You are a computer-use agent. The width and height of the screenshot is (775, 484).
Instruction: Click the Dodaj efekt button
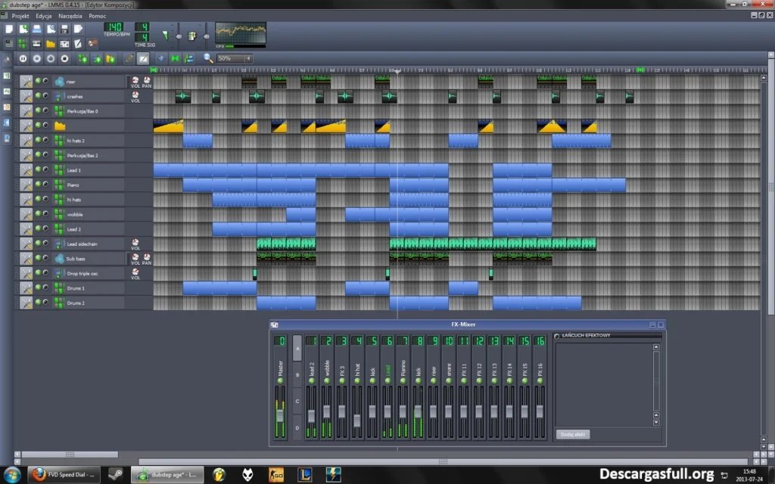[574, 434]
